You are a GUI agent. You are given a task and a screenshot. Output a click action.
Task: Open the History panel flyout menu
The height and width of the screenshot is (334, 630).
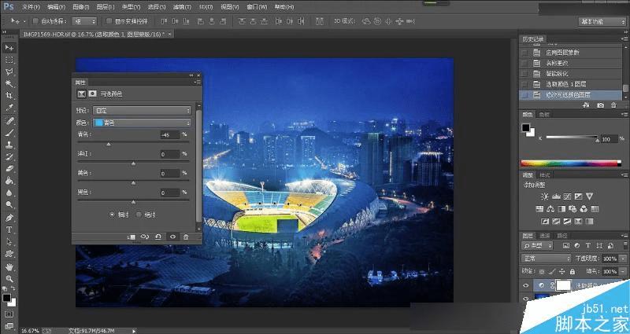click(624, 39)
